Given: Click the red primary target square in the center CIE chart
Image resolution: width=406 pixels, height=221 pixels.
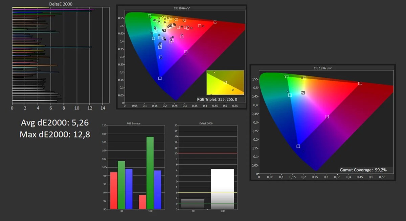Looking at the screenshot, I should tap(215, 22).
